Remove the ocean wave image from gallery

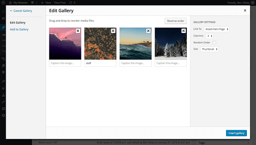point(148,31)
